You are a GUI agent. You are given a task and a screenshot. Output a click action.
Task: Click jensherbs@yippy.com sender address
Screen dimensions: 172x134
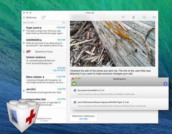pos(42,63)
